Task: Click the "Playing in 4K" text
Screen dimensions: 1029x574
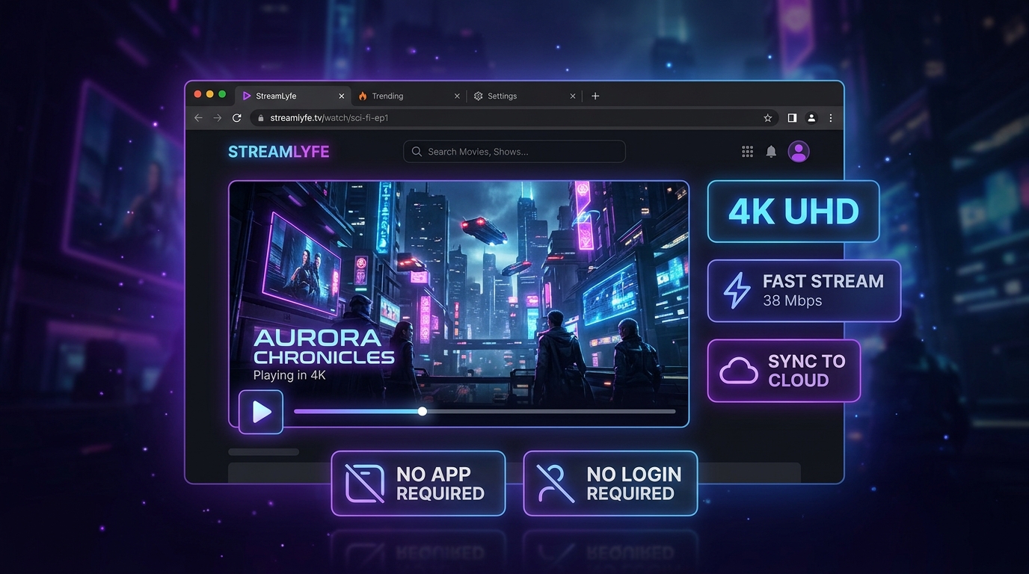Action: (x=289, y=375)
